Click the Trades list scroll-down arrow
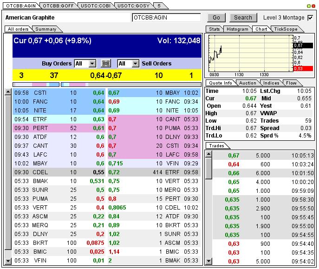 (208, 261)
